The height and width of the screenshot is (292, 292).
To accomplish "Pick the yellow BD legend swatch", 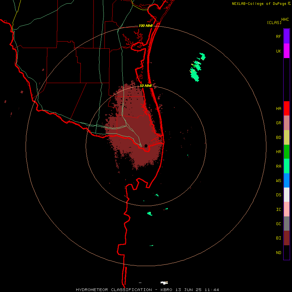I will 286,138.
